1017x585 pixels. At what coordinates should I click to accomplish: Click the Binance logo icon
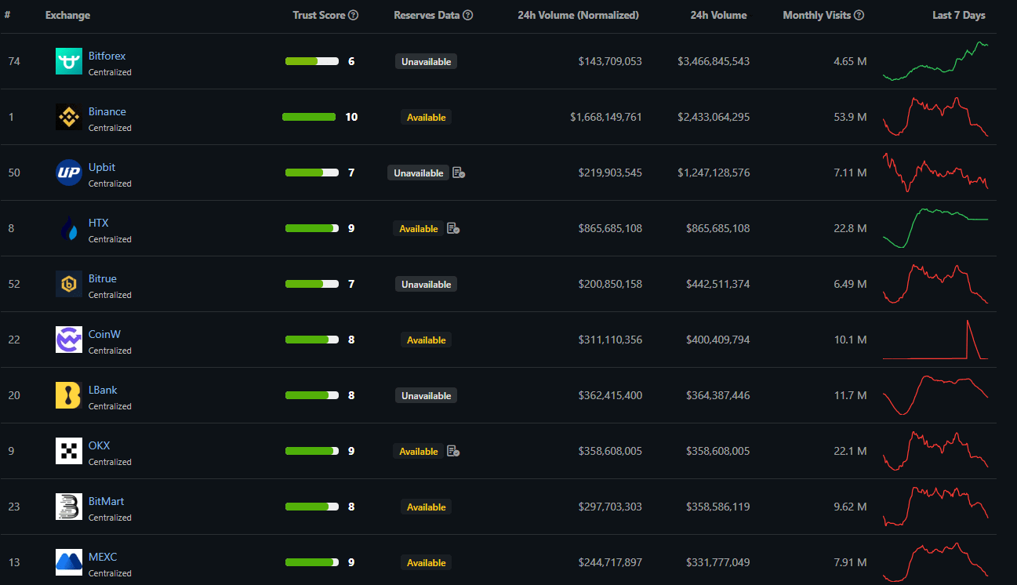[69, 117]
